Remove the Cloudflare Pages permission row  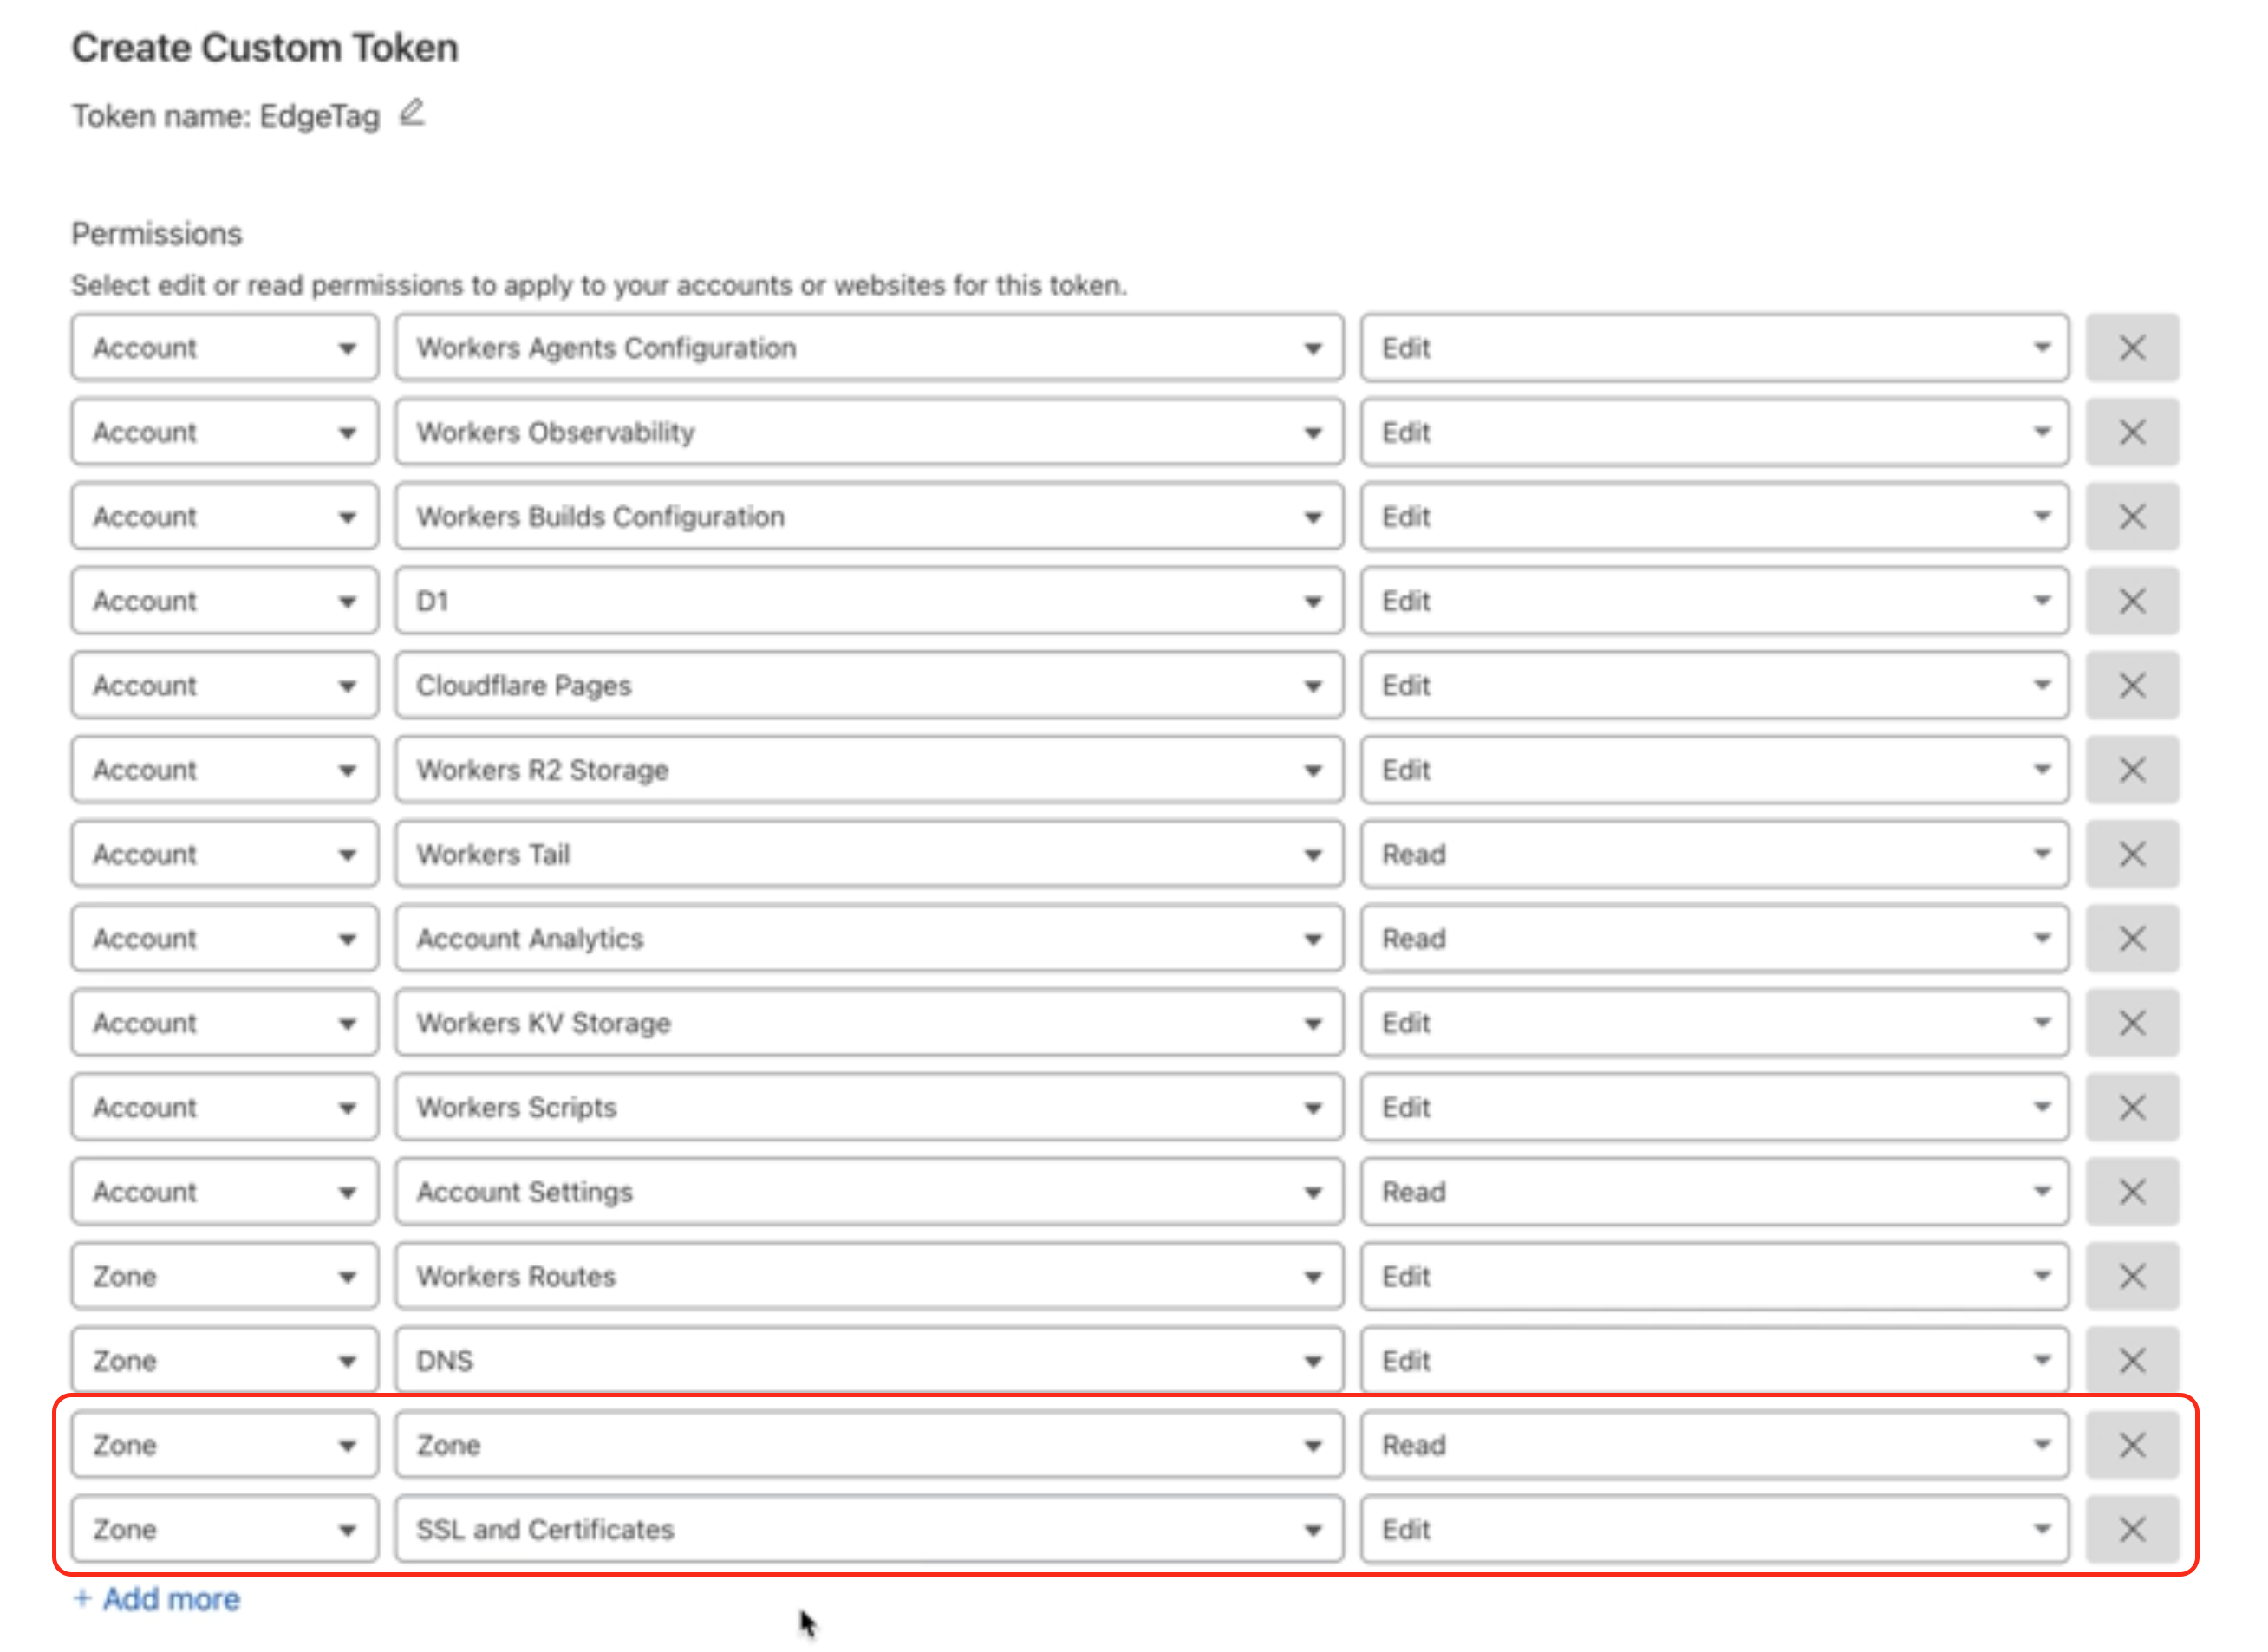pyautogui.click(x=2131, y=685)
